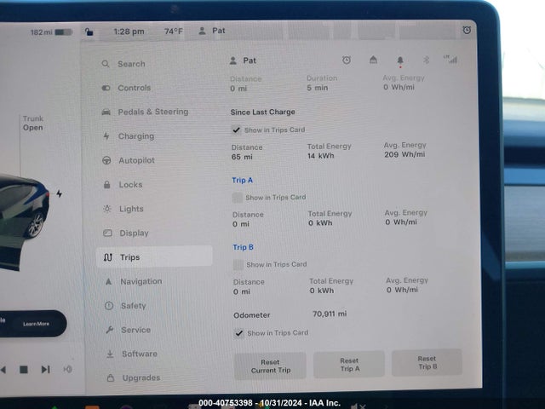545x409 pixels.
Task: Tap the car image with open door
Action: 23,222
